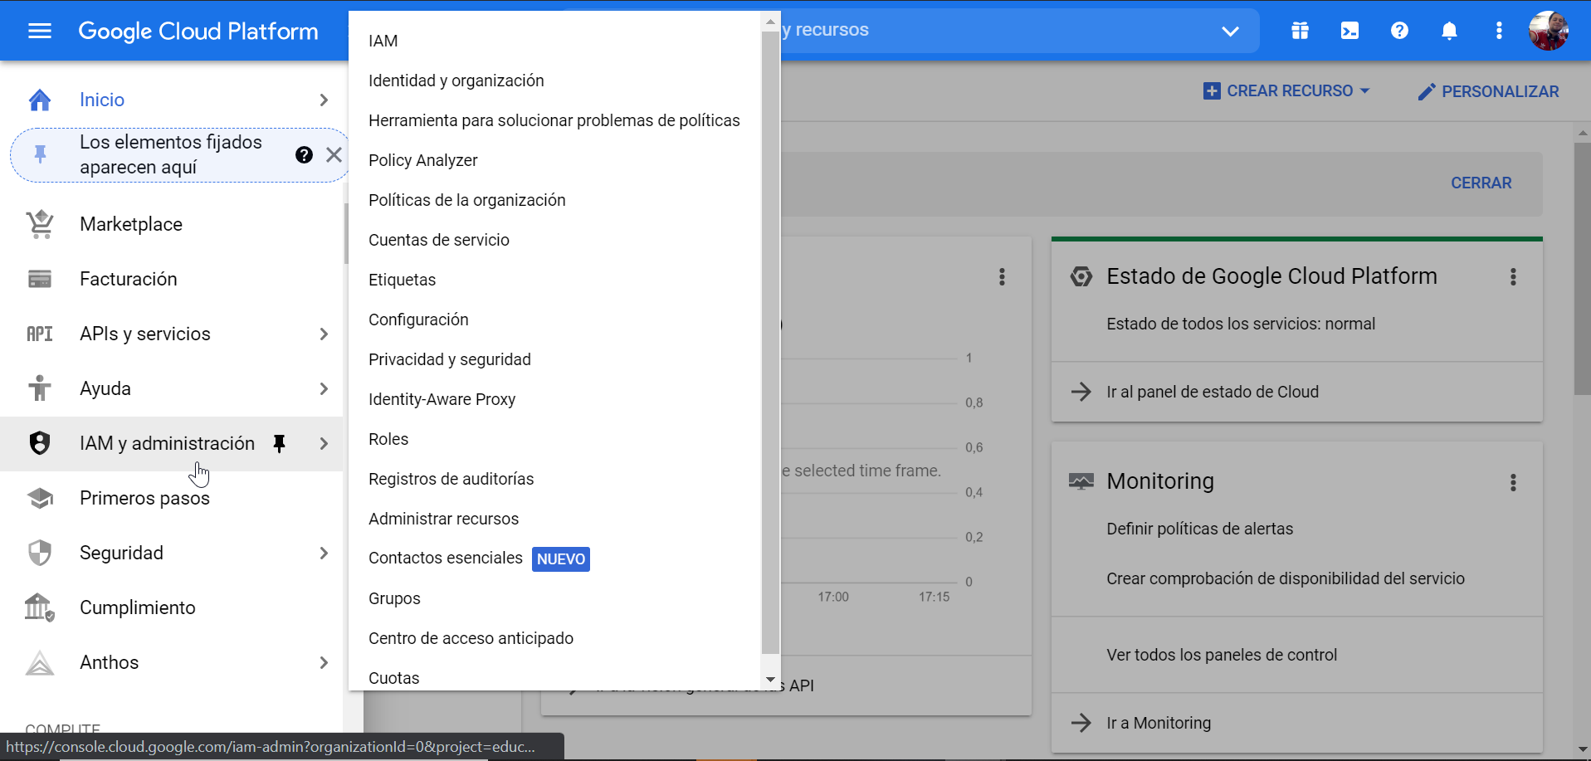Click the submenu scroll down arrow
The image size is (1591, 761).
770,680
